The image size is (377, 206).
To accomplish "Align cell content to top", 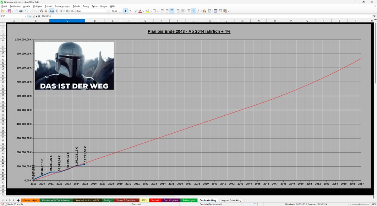I will [189, 11].
